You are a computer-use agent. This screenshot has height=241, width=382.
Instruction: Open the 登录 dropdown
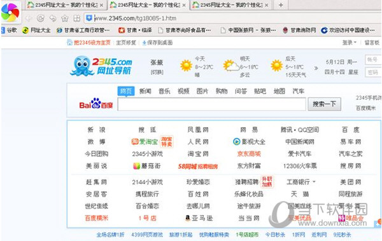point(349,43)
